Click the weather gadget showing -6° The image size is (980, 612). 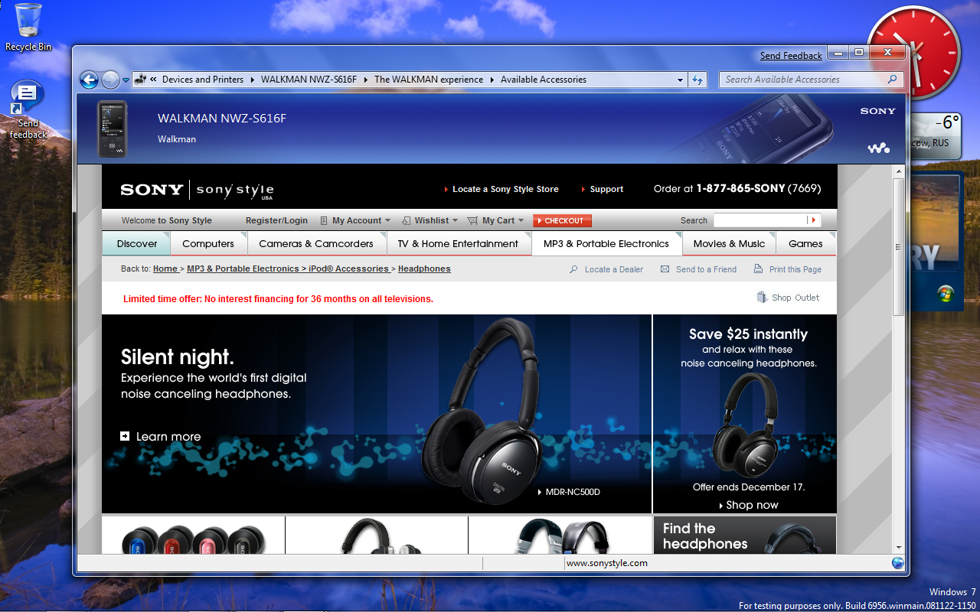click(936, 135)
